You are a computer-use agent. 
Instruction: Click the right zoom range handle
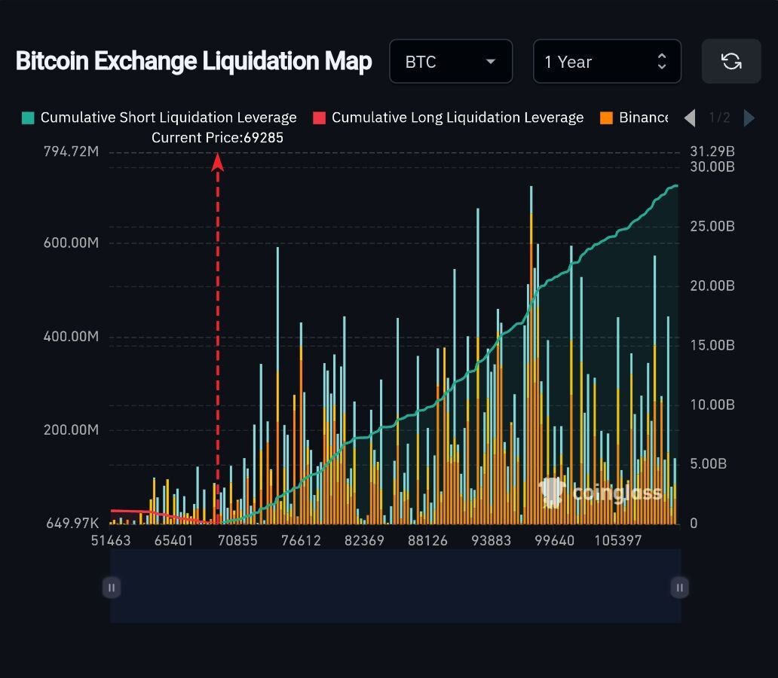pyautogui.click(x=679, y=588)
